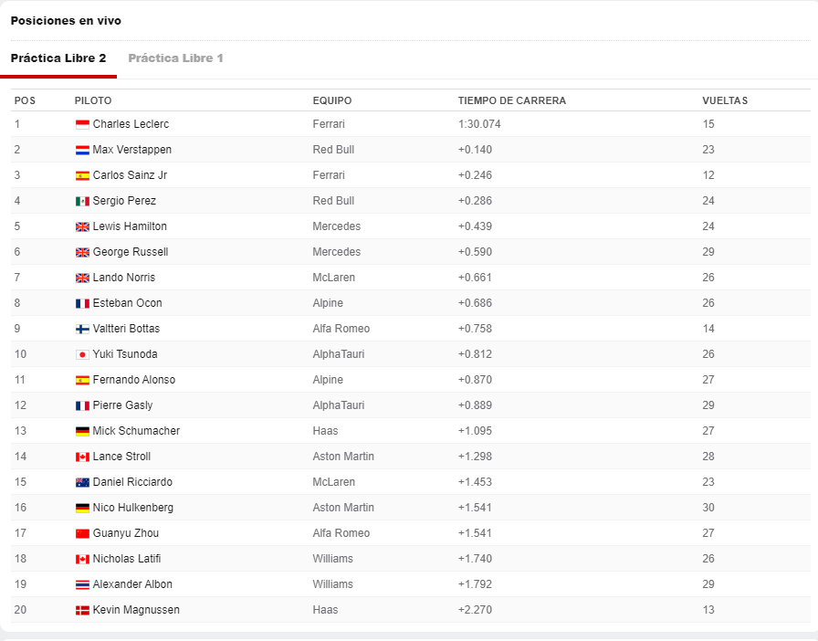Click the PILOTO column header
Image resolution: width=818 pixels, height=641 pixels.
pyautogui.click(x=93, y=100)
